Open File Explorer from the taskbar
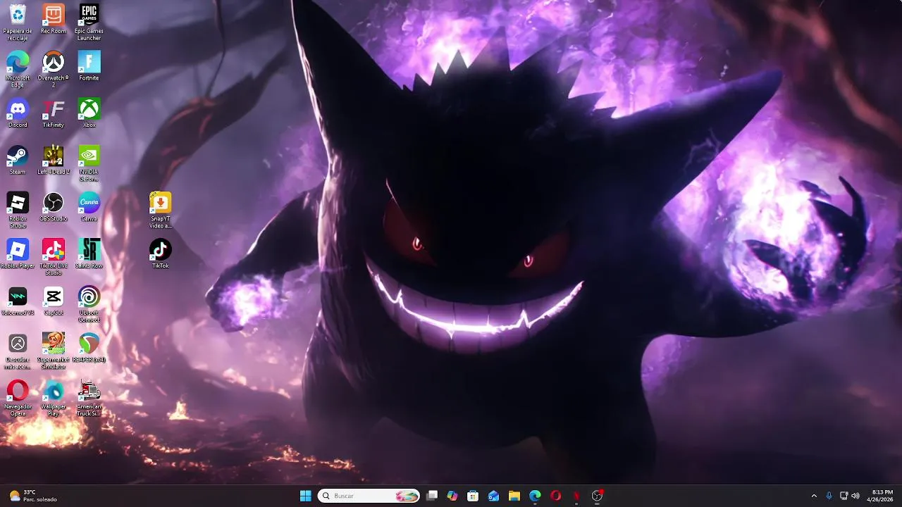Screen dimensions: 902x507 click(514, 496)
